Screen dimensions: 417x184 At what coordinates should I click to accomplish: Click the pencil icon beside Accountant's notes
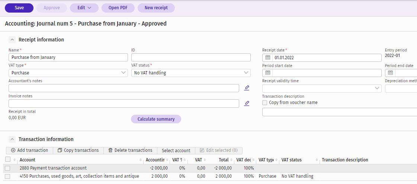point(247,88)
